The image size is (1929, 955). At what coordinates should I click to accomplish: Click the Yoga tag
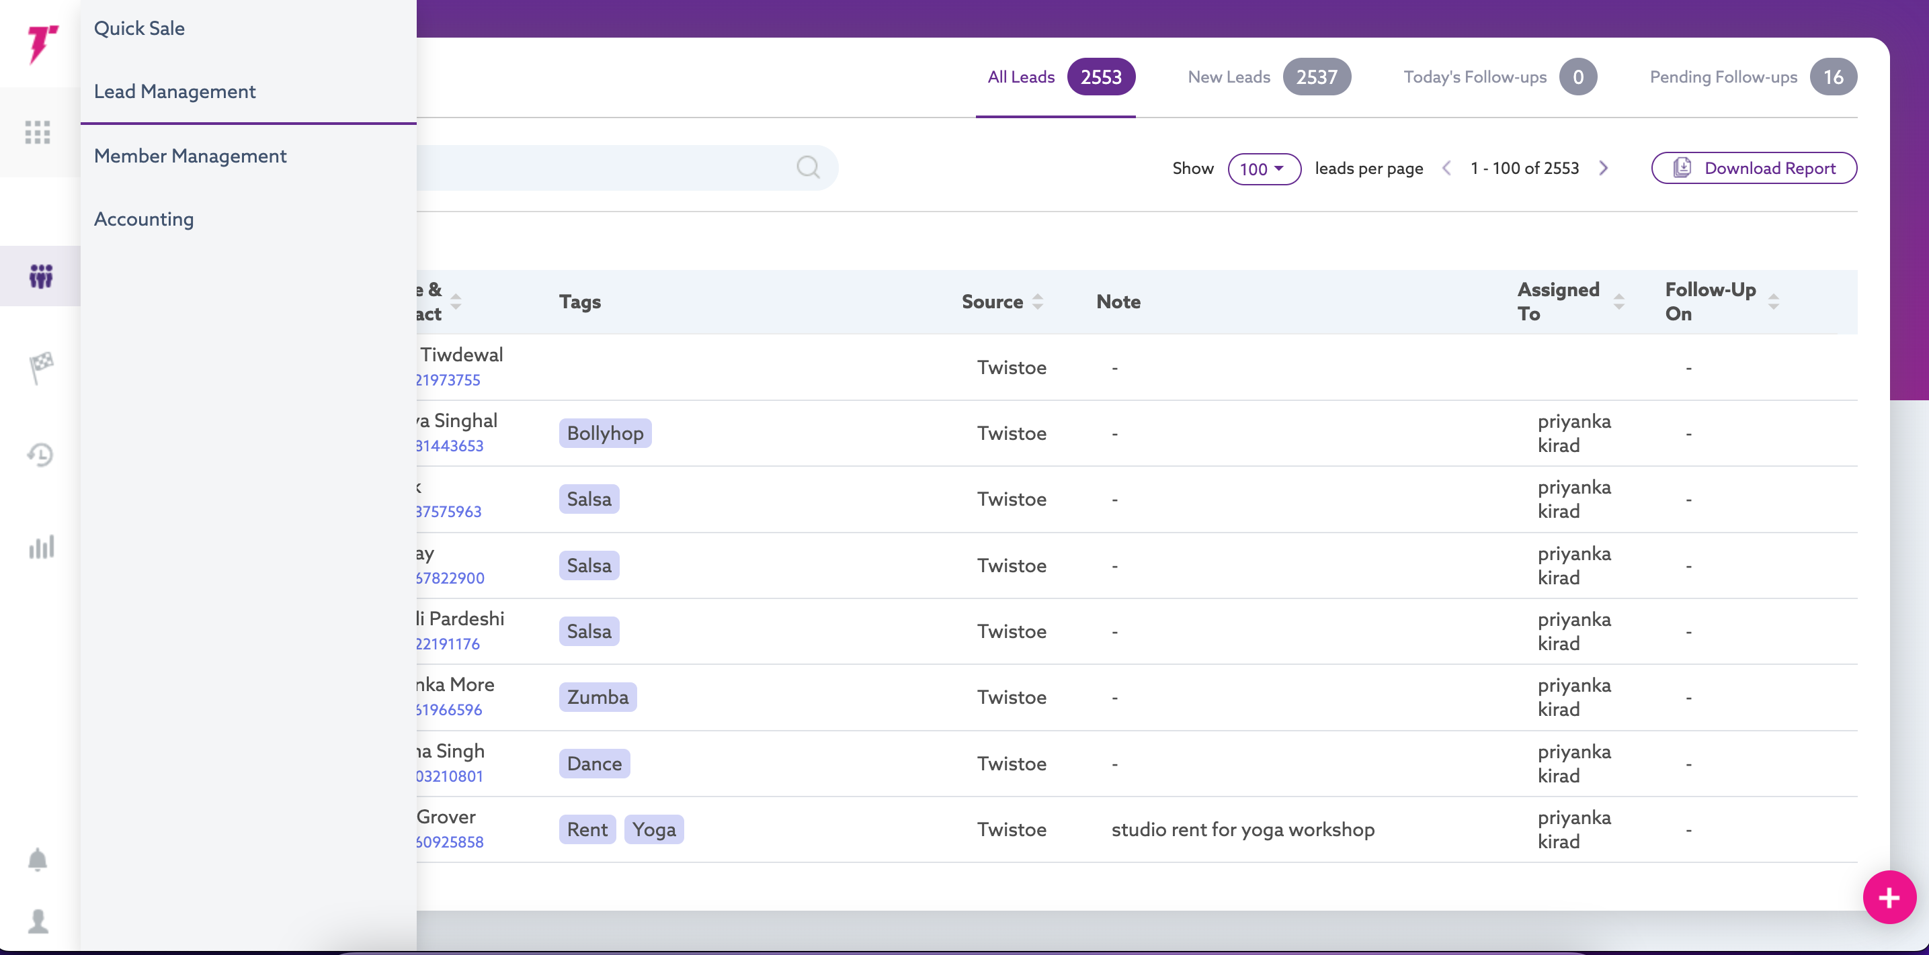tap(654, 830)
